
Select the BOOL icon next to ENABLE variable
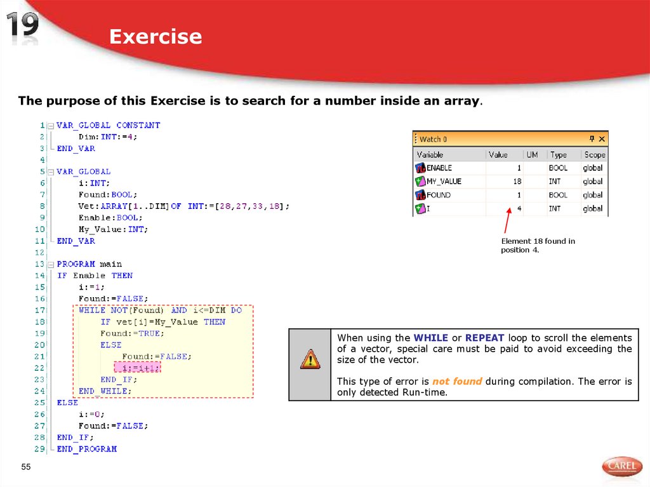[421, 168]
